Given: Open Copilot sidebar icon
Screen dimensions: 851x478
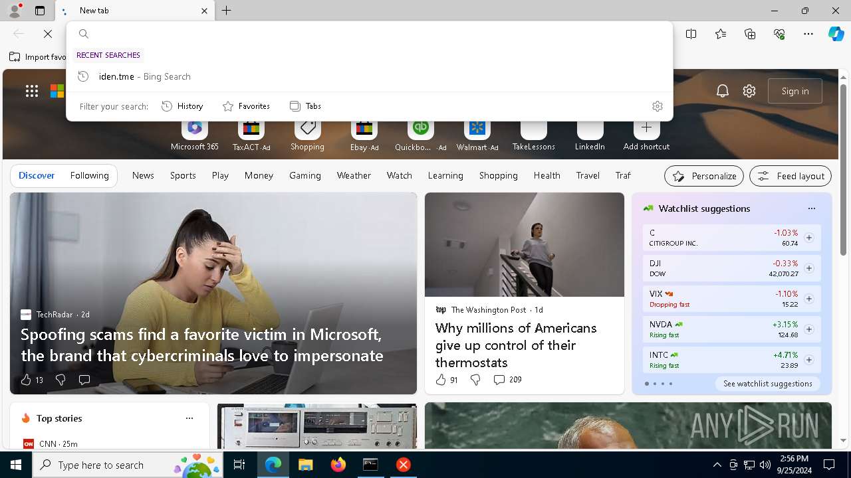Looking at the screenshot, I should [836, 34].
